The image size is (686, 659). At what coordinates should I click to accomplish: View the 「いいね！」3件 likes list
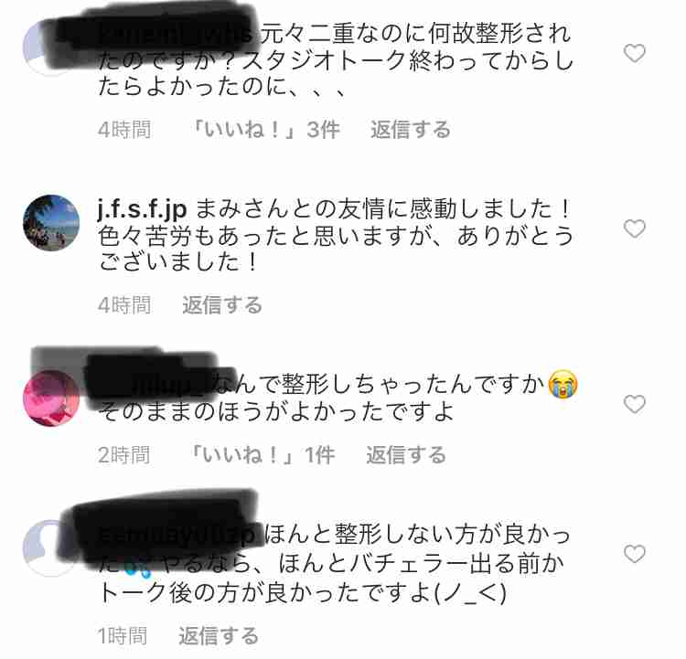pyautogui.click(x=265, y=130)
